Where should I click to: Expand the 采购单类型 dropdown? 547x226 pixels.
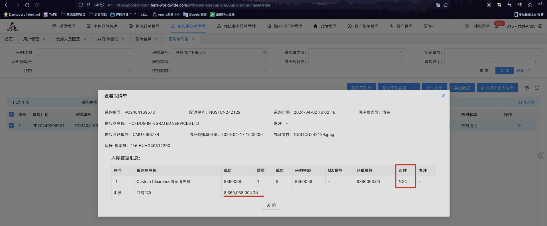[x=357, y=52]
